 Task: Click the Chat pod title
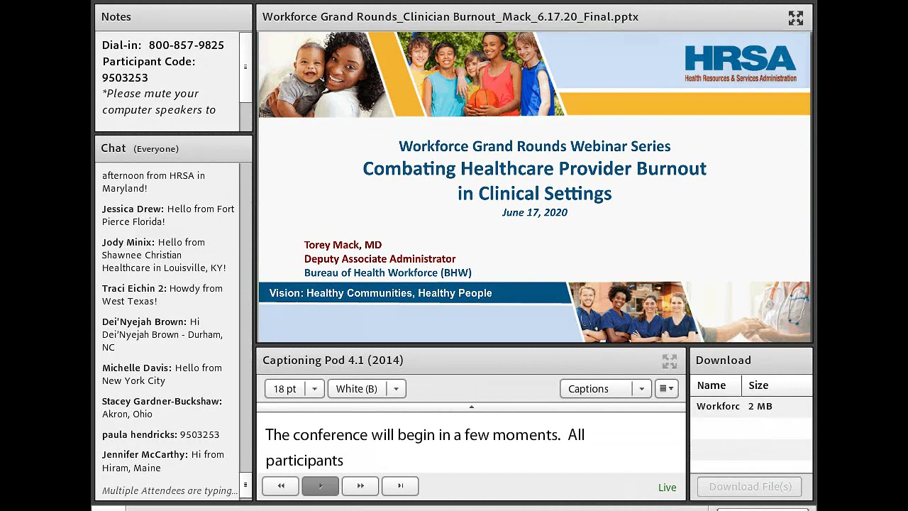[113, 148]
